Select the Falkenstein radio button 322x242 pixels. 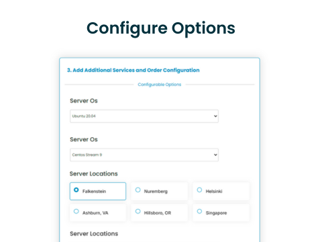(x=76, y=190)
